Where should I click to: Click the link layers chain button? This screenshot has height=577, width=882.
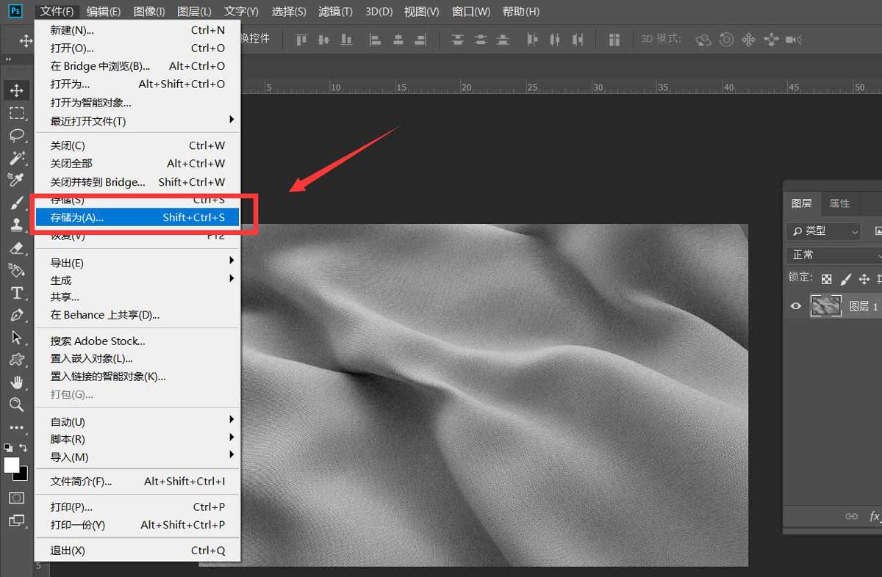click(851, 516)
